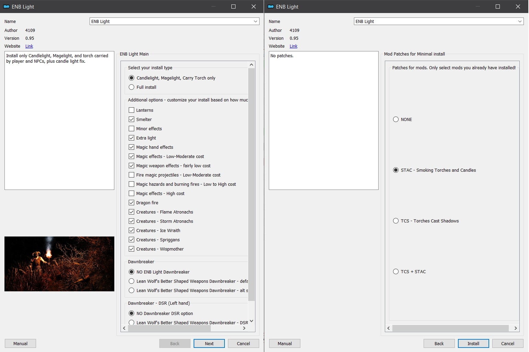Click horizontal scrollbar thumb in left options list
Image resolution: width=529 pixels, height=352 pixels.
tap(169, 328)
